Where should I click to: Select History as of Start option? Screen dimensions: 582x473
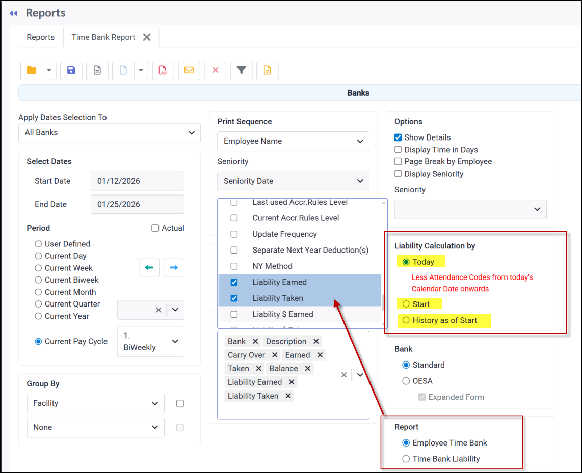pyautogui.click(x=406, y=320)
